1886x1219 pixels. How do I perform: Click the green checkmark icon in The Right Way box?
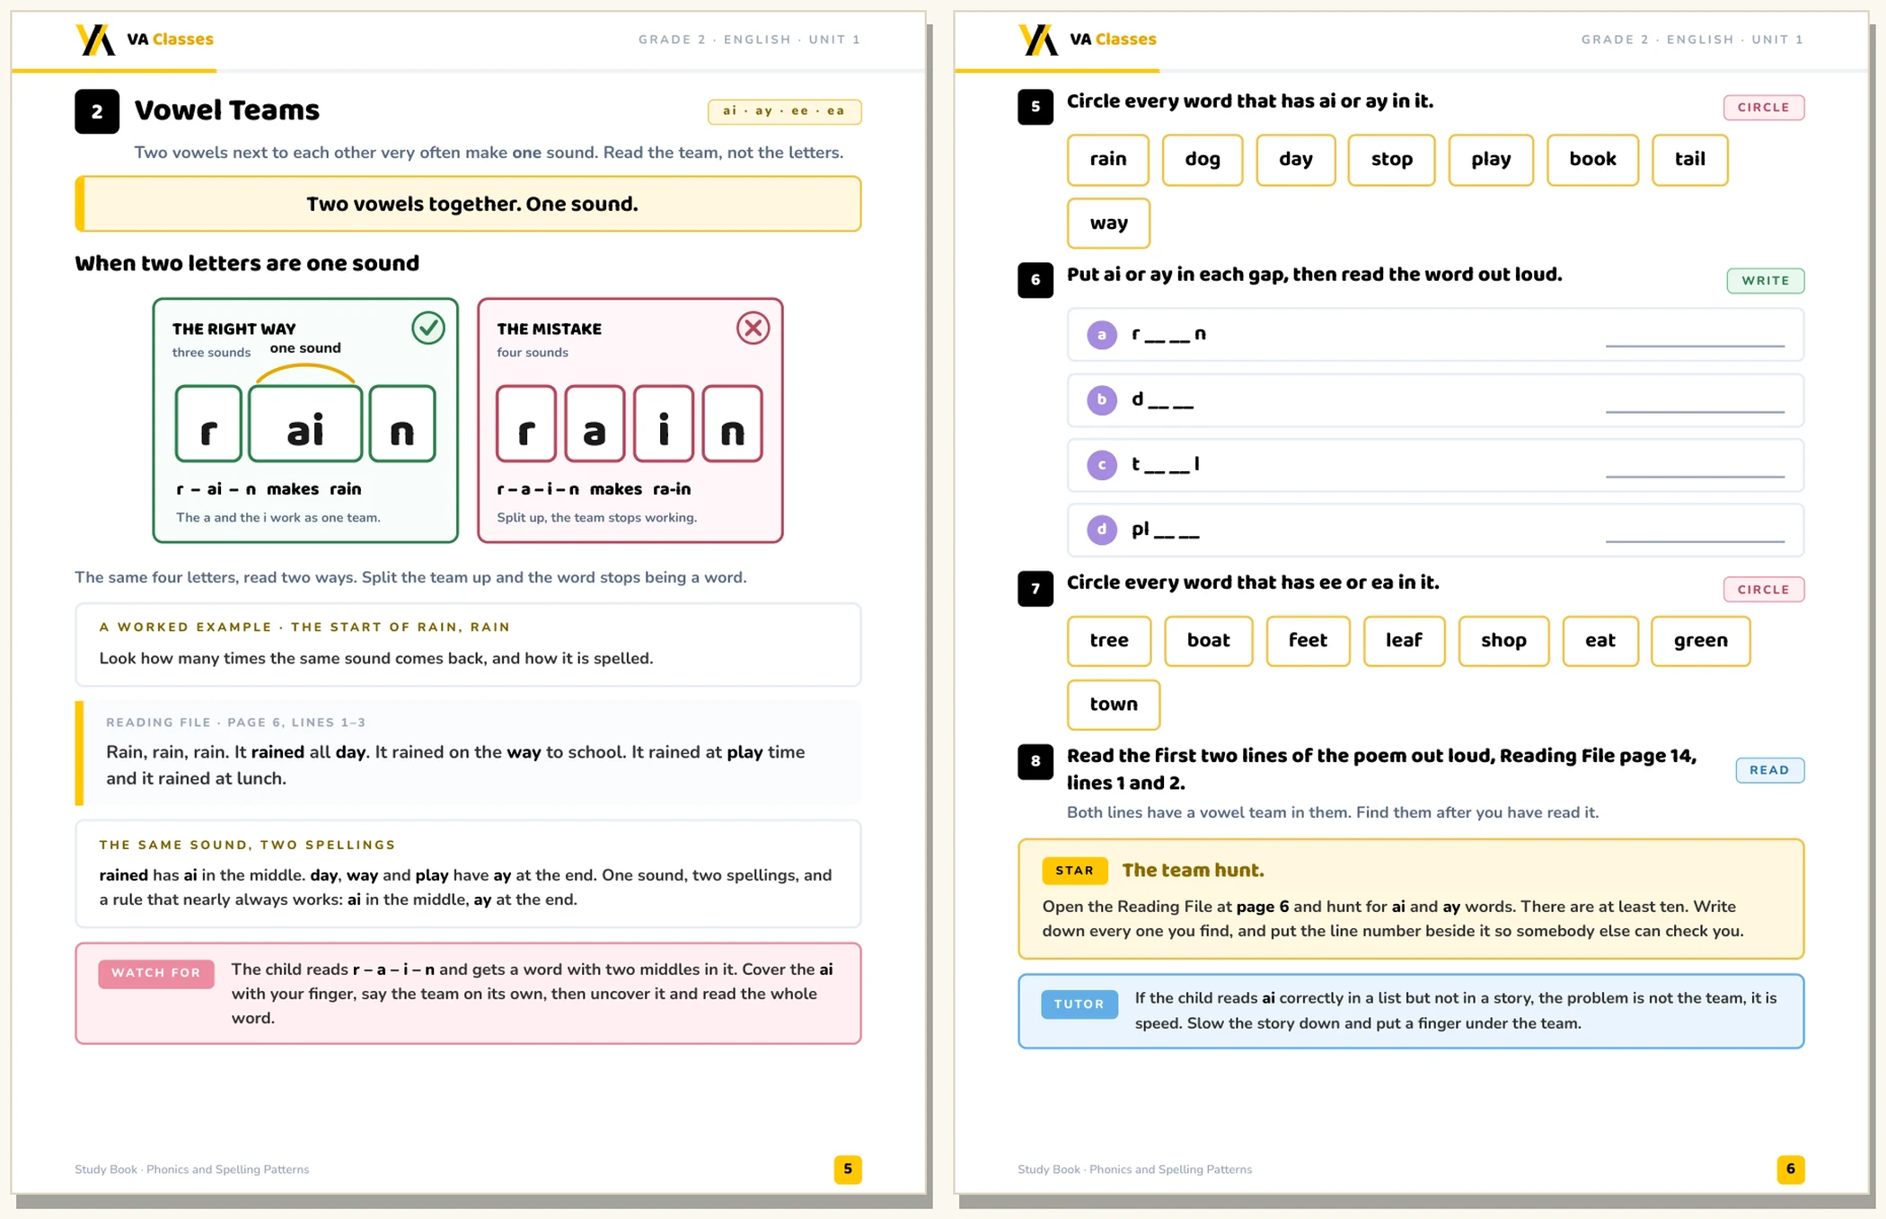(428, 329)
